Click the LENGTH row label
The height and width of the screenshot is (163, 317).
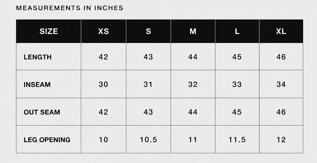coord(37,57)
